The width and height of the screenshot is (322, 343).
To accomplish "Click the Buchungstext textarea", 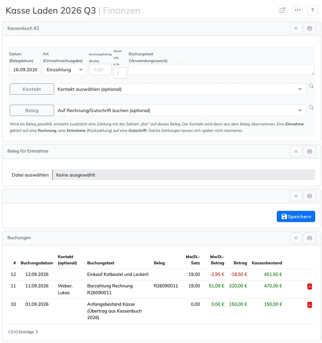I will tap(222, 69).
